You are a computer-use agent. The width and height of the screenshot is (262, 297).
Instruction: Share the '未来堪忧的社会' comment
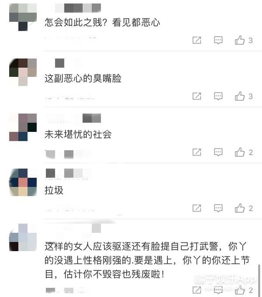point(196,152)
